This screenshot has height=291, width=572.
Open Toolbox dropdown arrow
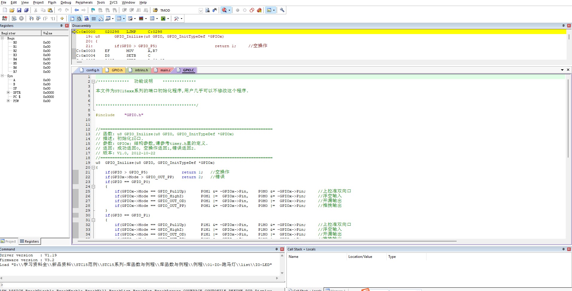coord(181,19)
